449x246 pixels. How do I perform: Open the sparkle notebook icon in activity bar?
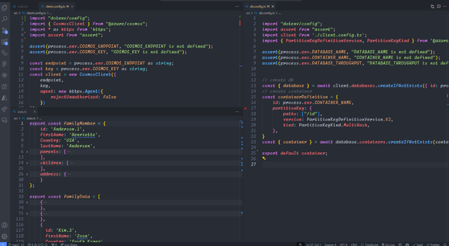coord(4,87)
